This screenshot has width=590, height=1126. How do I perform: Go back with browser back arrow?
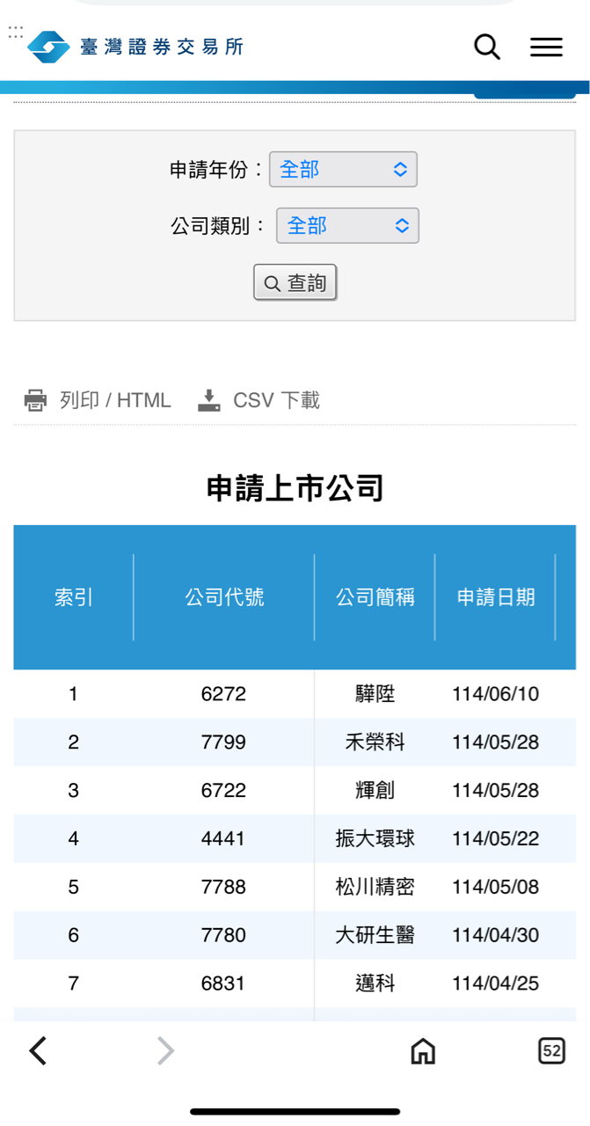pos(38,1050)
